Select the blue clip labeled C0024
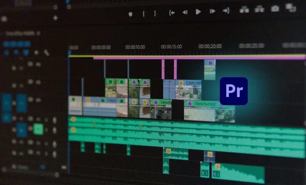 pyautogui.click(x=107, y=107)
